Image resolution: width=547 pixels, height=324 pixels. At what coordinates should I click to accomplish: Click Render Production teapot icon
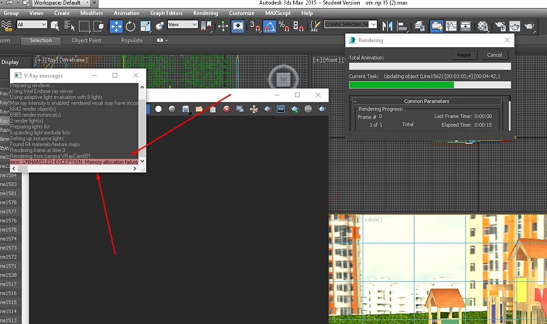529,26
